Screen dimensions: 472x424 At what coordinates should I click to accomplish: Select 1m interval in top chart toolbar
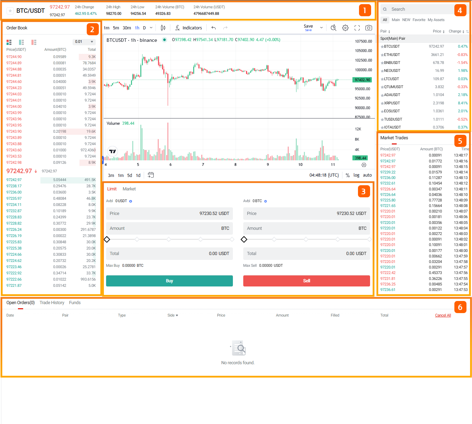[x=106, y=28]
